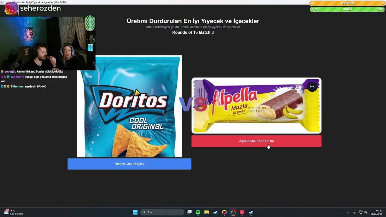Click the UwUFUFU window title text
Screen dimensions: 386x217
(35, 2)
